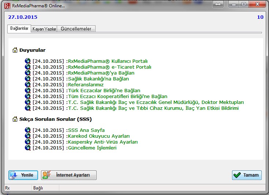Screen dimensions: 269x195
Task: Open RxMediaPharma e-Ticaret Portalı link
Action: tap(109, 67)
